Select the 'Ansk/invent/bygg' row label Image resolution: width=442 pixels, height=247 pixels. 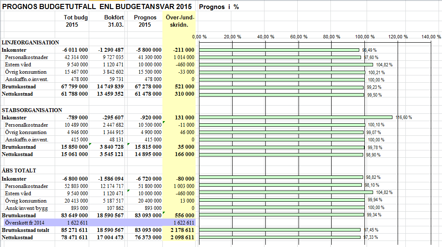[x=27, y=208]
